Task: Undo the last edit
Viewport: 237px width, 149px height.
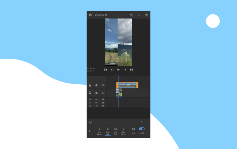Action: click(131, 15)
